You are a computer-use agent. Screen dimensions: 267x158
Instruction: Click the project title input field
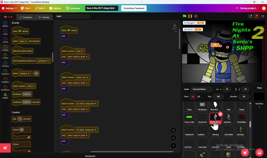(x=102, y=8)
